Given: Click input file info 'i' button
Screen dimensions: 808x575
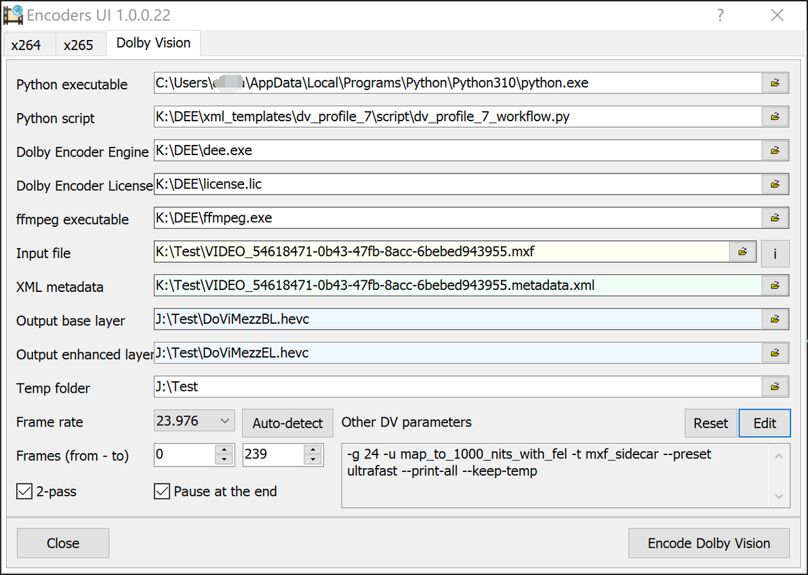Looking at the screenshot, I should tap(775, 253).
